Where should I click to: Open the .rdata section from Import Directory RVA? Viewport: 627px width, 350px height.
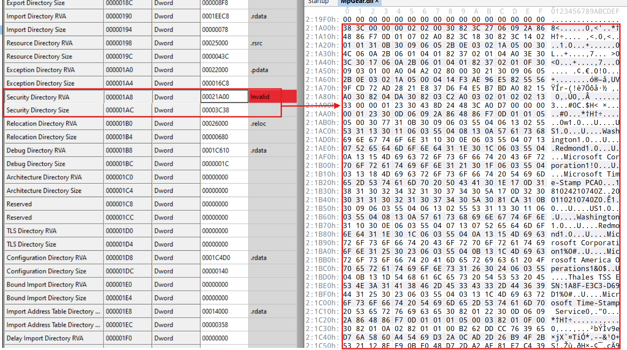pyautogui.click(x=258, y=16)
